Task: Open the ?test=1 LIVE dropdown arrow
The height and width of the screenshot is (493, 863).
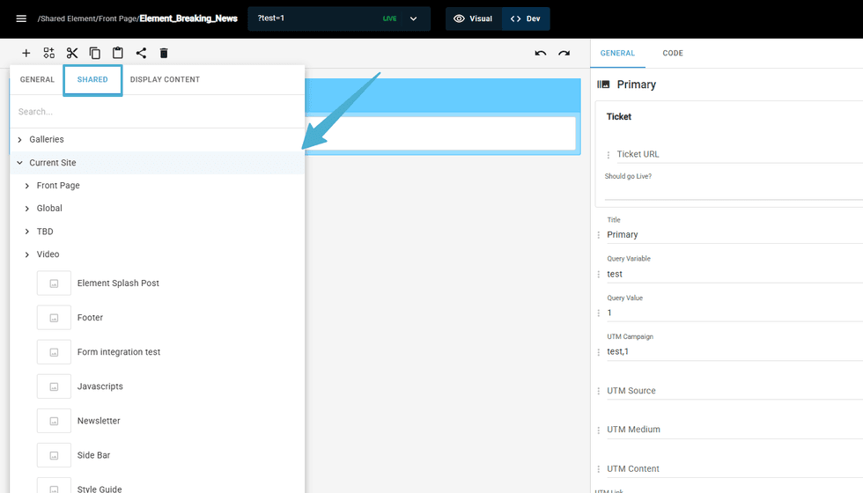Action: coord(413,18)
